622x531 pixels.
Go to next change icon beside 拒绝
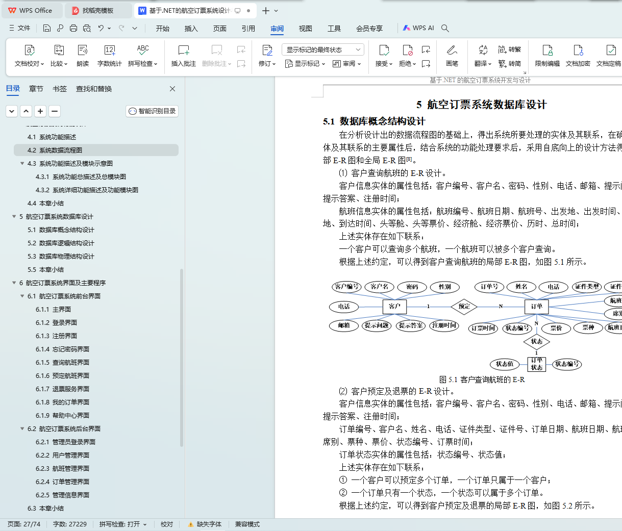point(426,64)
